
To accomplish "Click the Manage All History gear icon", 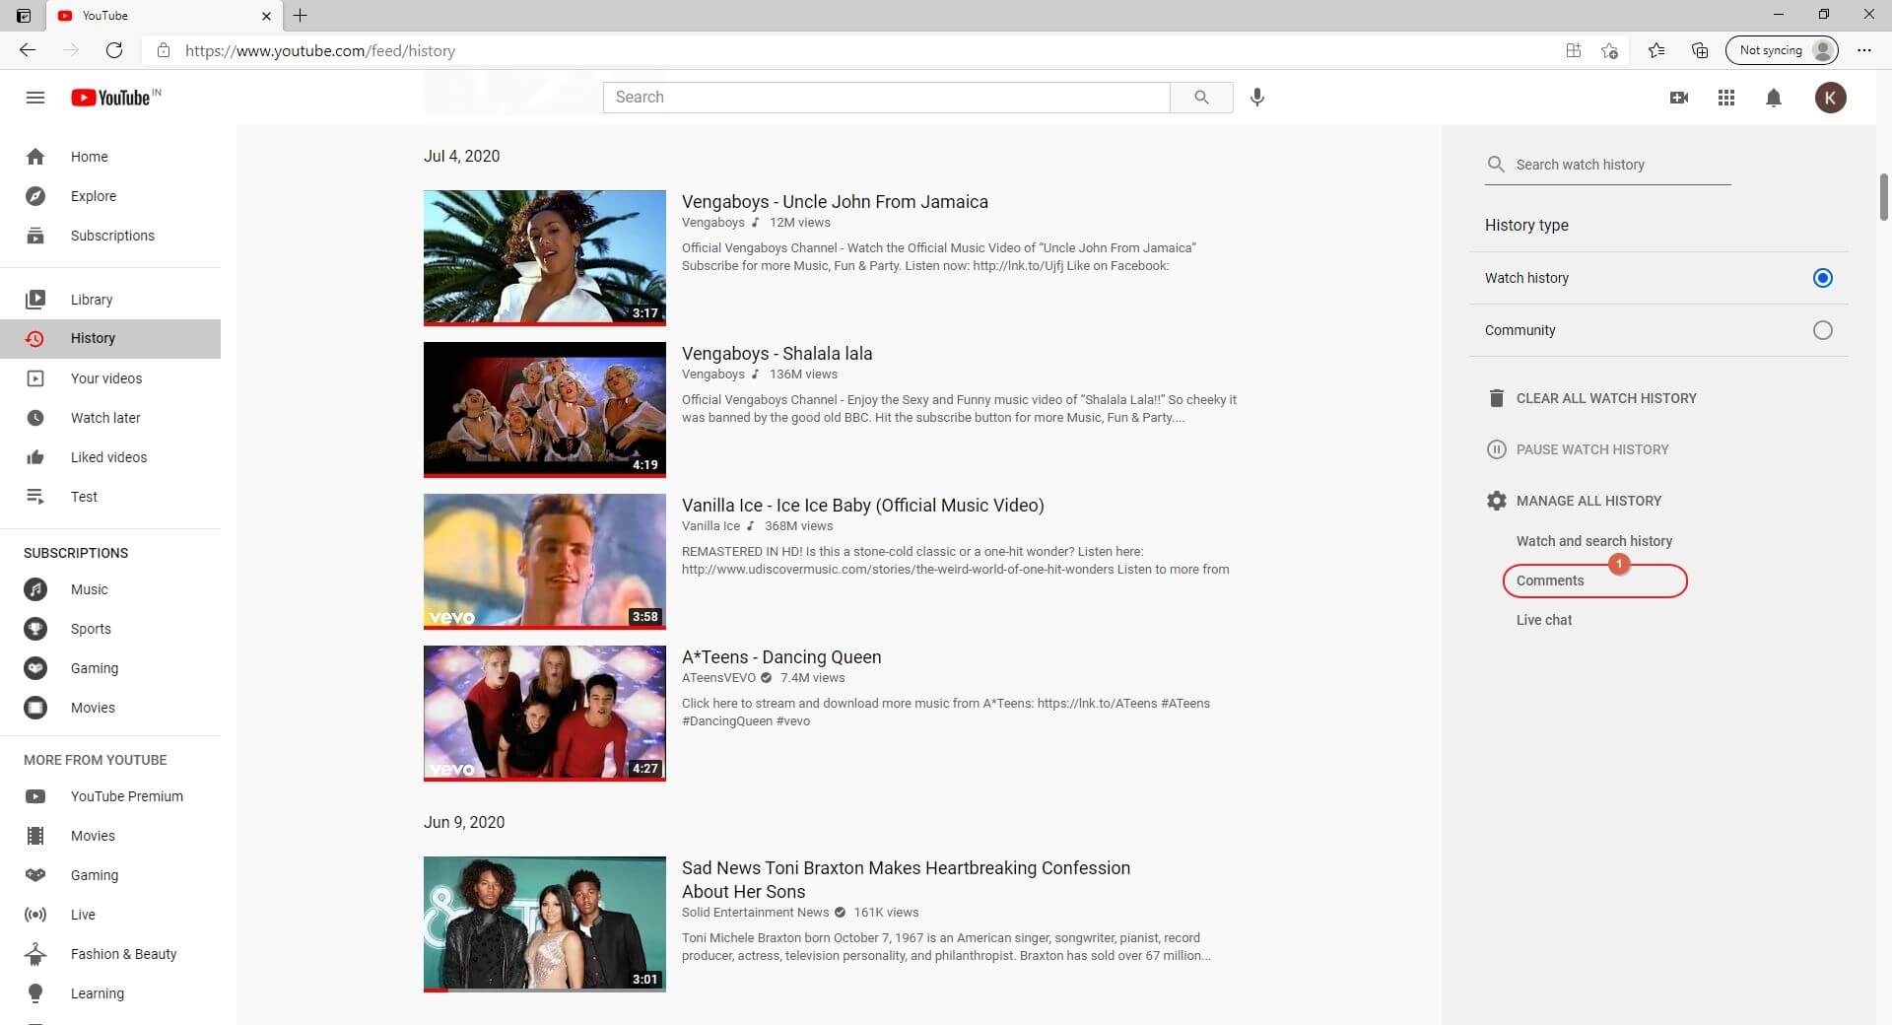I will click(1496, 501).
